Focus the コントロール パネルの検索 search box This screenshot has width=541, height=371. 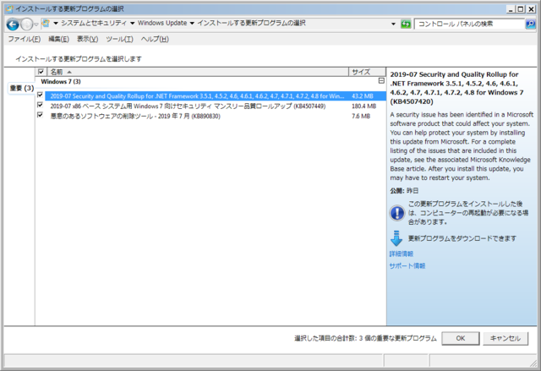tap(469, 24)
